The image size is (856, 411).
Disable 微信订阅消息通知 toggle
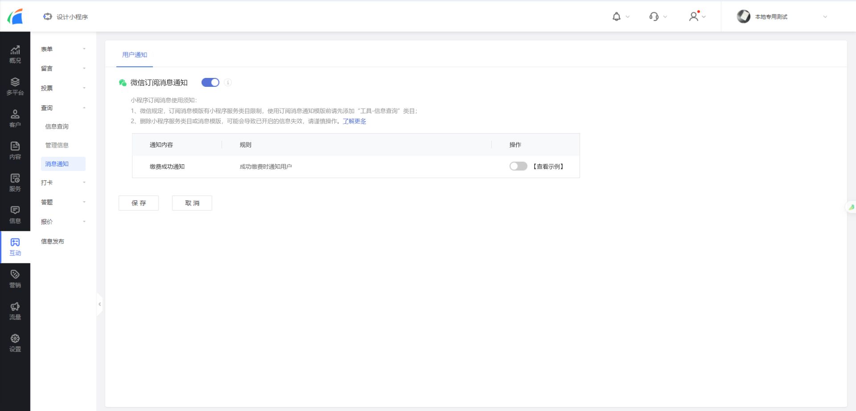pyautogui.click(x=210, y=82)
